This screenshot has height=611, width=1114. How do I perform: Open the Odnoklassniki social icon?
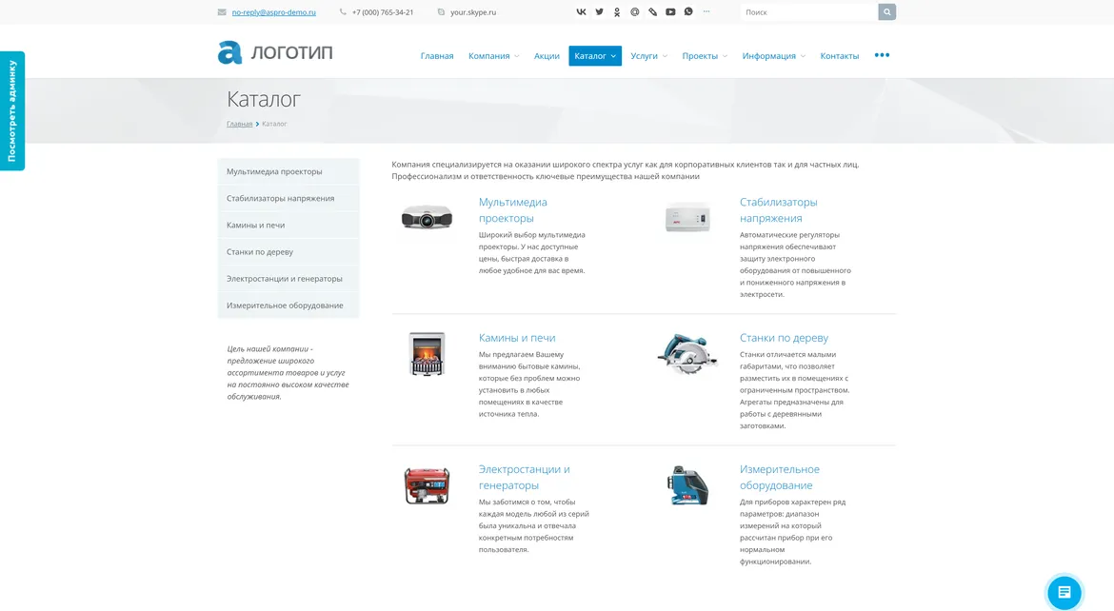tap(617, 12)
